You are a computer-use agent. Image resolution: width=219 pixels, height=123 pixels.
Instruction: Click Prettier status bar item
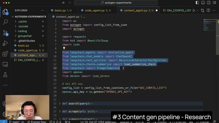pos(203,122)
